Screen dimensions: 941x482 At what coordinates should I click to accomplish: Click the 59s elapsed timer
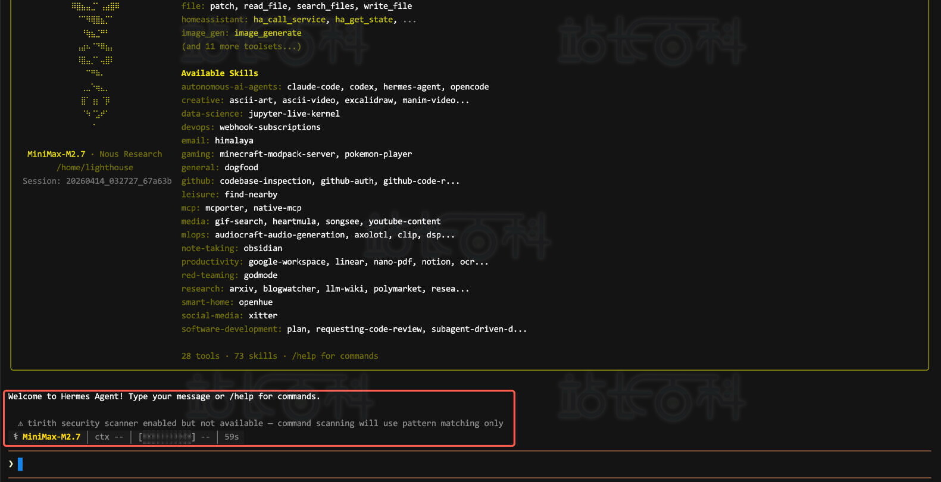point(232,437)
